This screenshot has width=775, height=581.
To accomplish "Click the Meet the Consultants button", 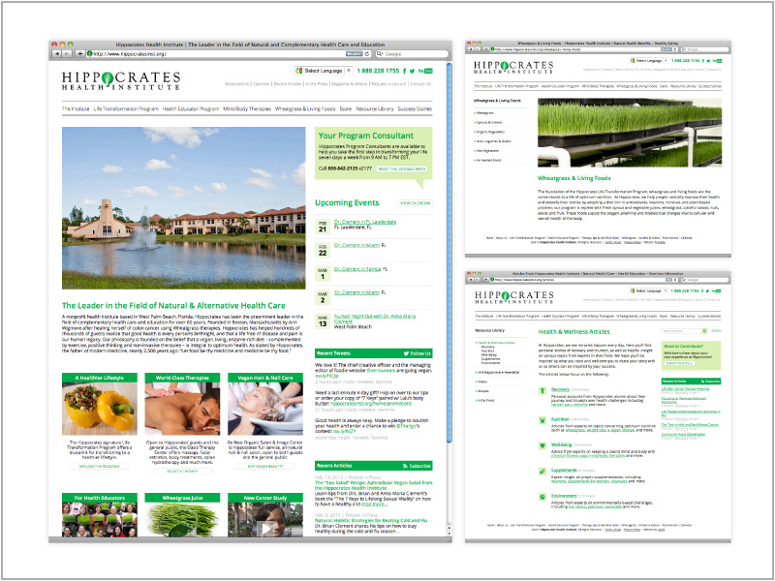I will click(x=401, y=168).
